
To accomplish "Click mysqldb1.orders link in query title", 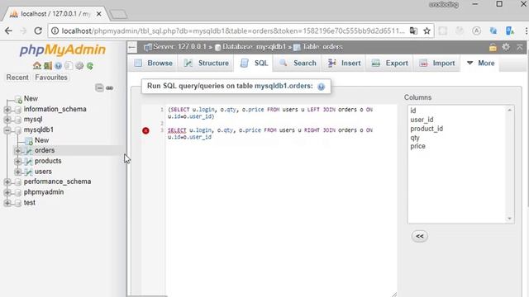I will [284, 86].
